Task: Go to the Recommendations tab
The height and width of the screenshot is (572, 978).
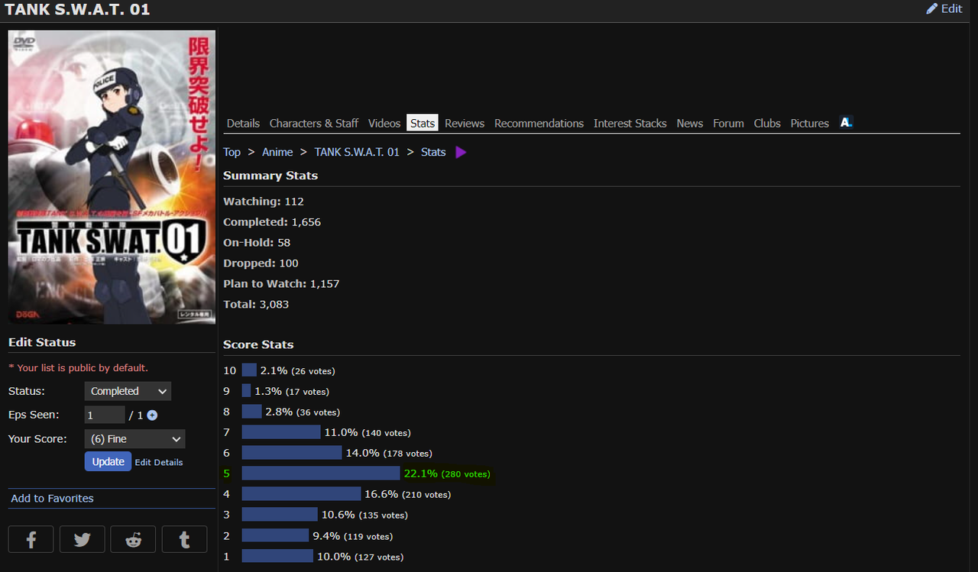Action: coord(539,123)
